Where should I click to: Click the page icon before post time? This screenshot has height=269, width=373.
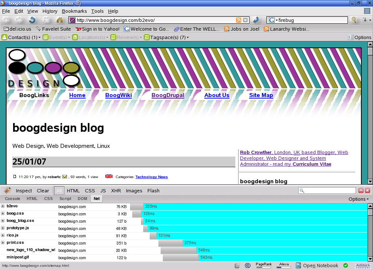click(x=15, y=177)
